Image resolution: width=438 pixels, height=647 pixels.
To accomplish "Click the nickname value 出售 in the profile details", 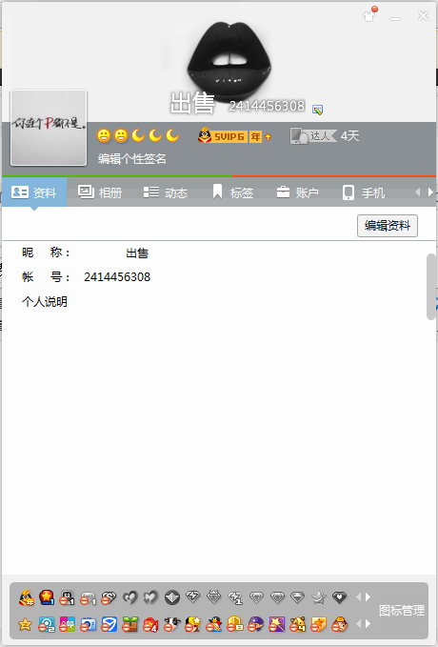I will coord(137,253).
